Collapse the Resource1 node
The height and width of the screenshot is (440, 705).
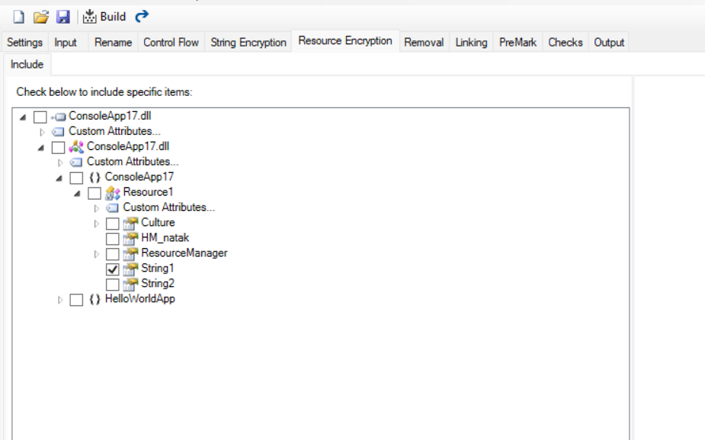click(77, 193)
